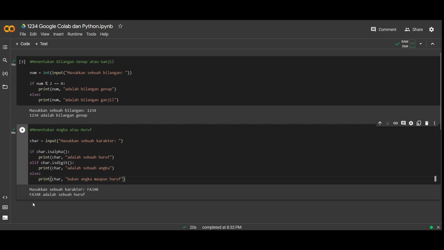Image resolution: width=444 pixels, height=250 pixels.
Task: Open the View menu
Action: coord(45,34)
